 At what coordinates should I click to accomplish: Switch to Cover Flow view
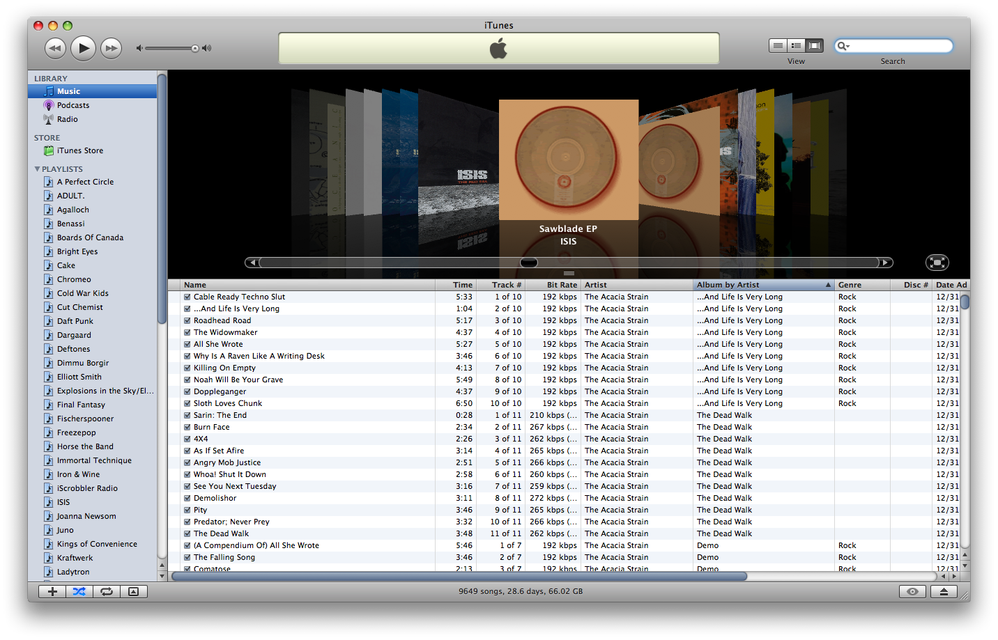(814, 45)
